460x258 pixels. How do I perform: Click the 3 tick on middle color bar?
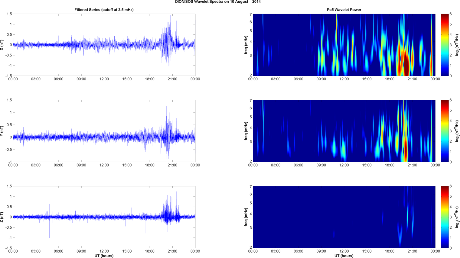click(x=451, y=131)
